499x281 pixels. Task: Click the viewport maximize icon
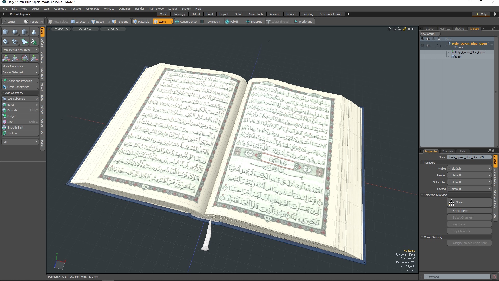coord(404,29)
